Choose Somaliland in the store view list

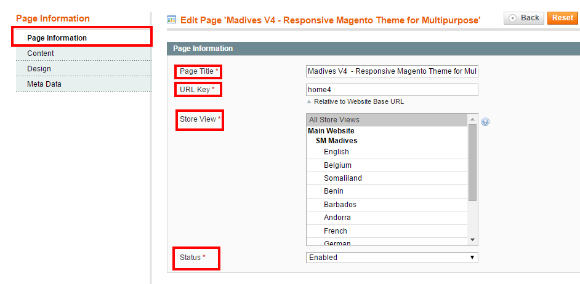pyautogui.click(x=387, y=178)
